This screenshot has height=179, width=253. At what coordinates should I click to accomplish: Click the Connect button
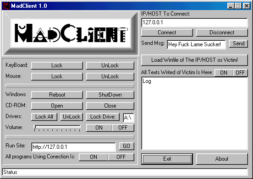click(167, 33)
